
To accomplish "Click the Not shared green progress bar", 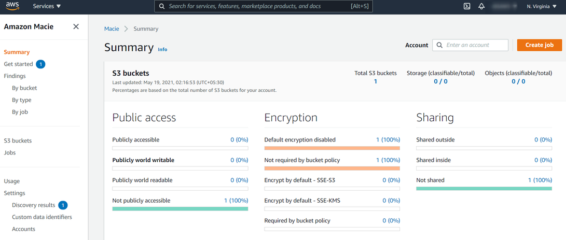I will [x=484, y=188].
